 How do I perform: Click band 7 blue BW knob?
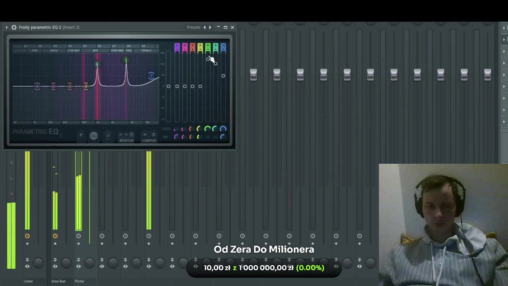(223, 137)
